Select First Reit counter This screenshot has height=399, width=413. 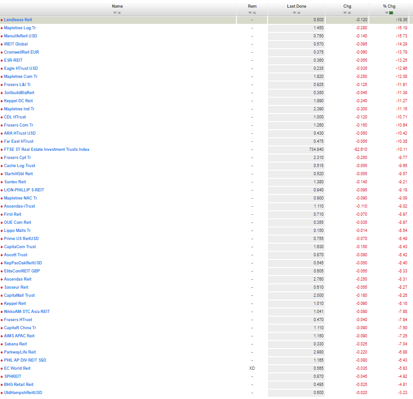pos(13,214)
